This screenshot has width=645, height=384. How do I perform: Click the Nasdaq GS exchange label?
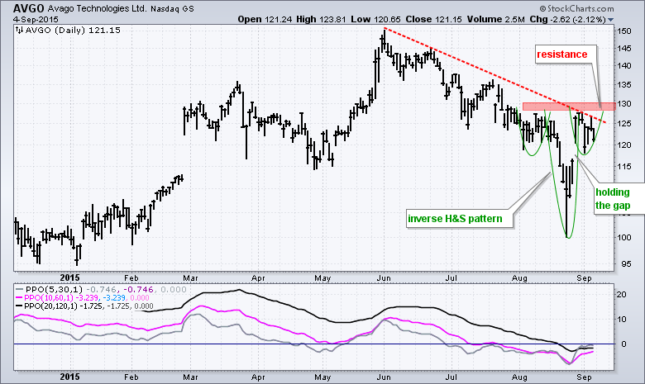172,8
